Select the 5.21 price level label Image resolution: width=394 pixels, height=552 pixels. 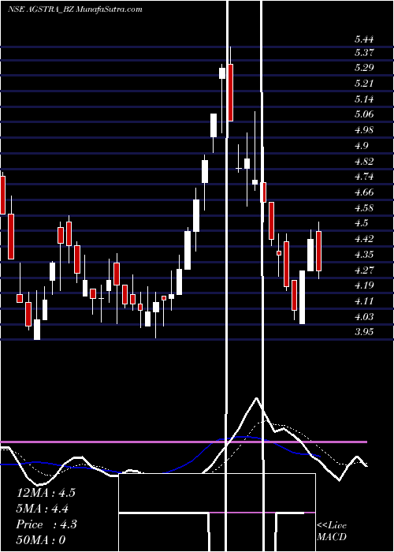[x=364, y=84]
